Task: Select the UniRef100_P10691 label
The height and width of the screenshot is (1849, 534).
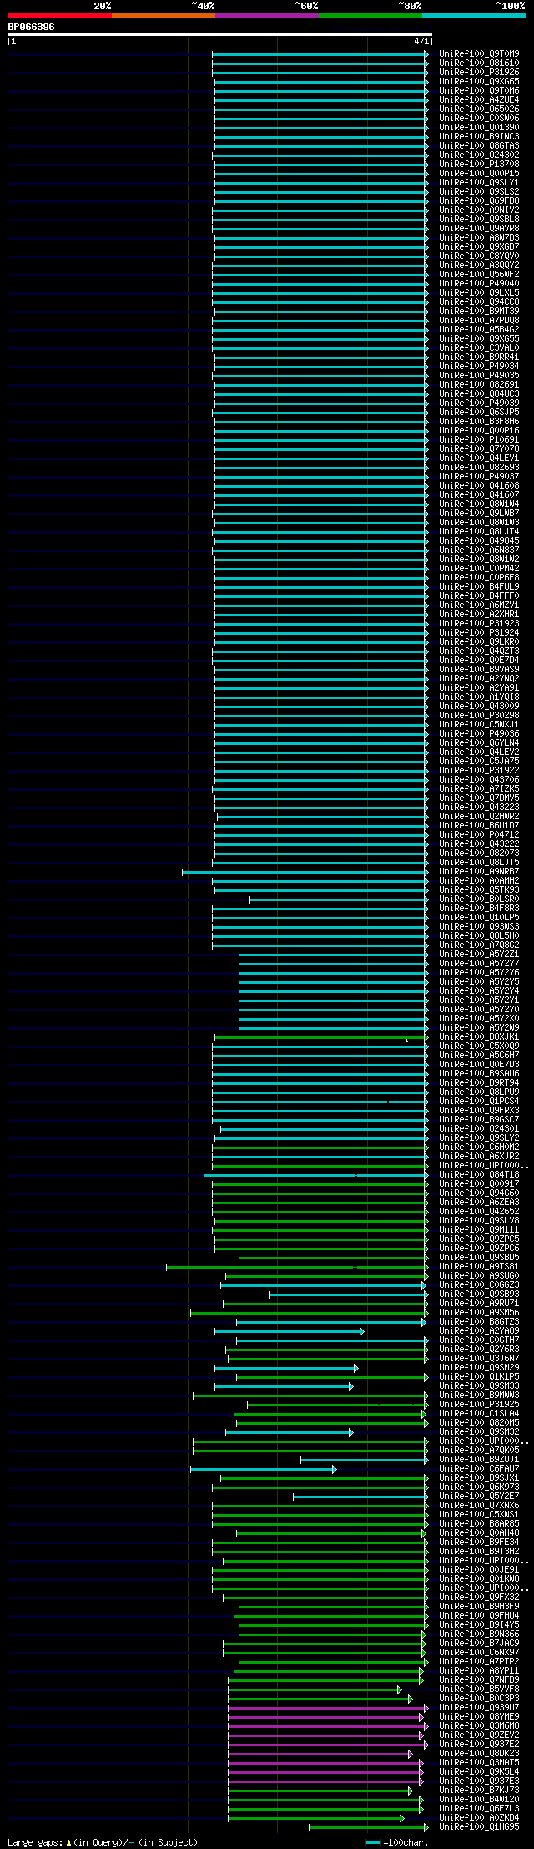Action: (x=479, y=440)
